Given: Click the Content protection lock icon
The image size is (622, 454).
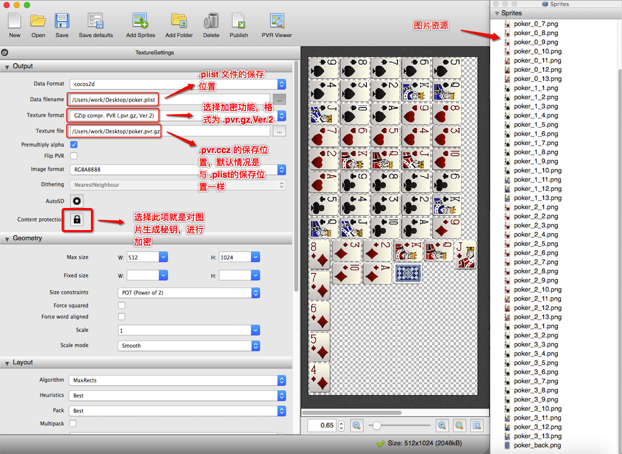Looking at the screenshot, I should 77,220.
